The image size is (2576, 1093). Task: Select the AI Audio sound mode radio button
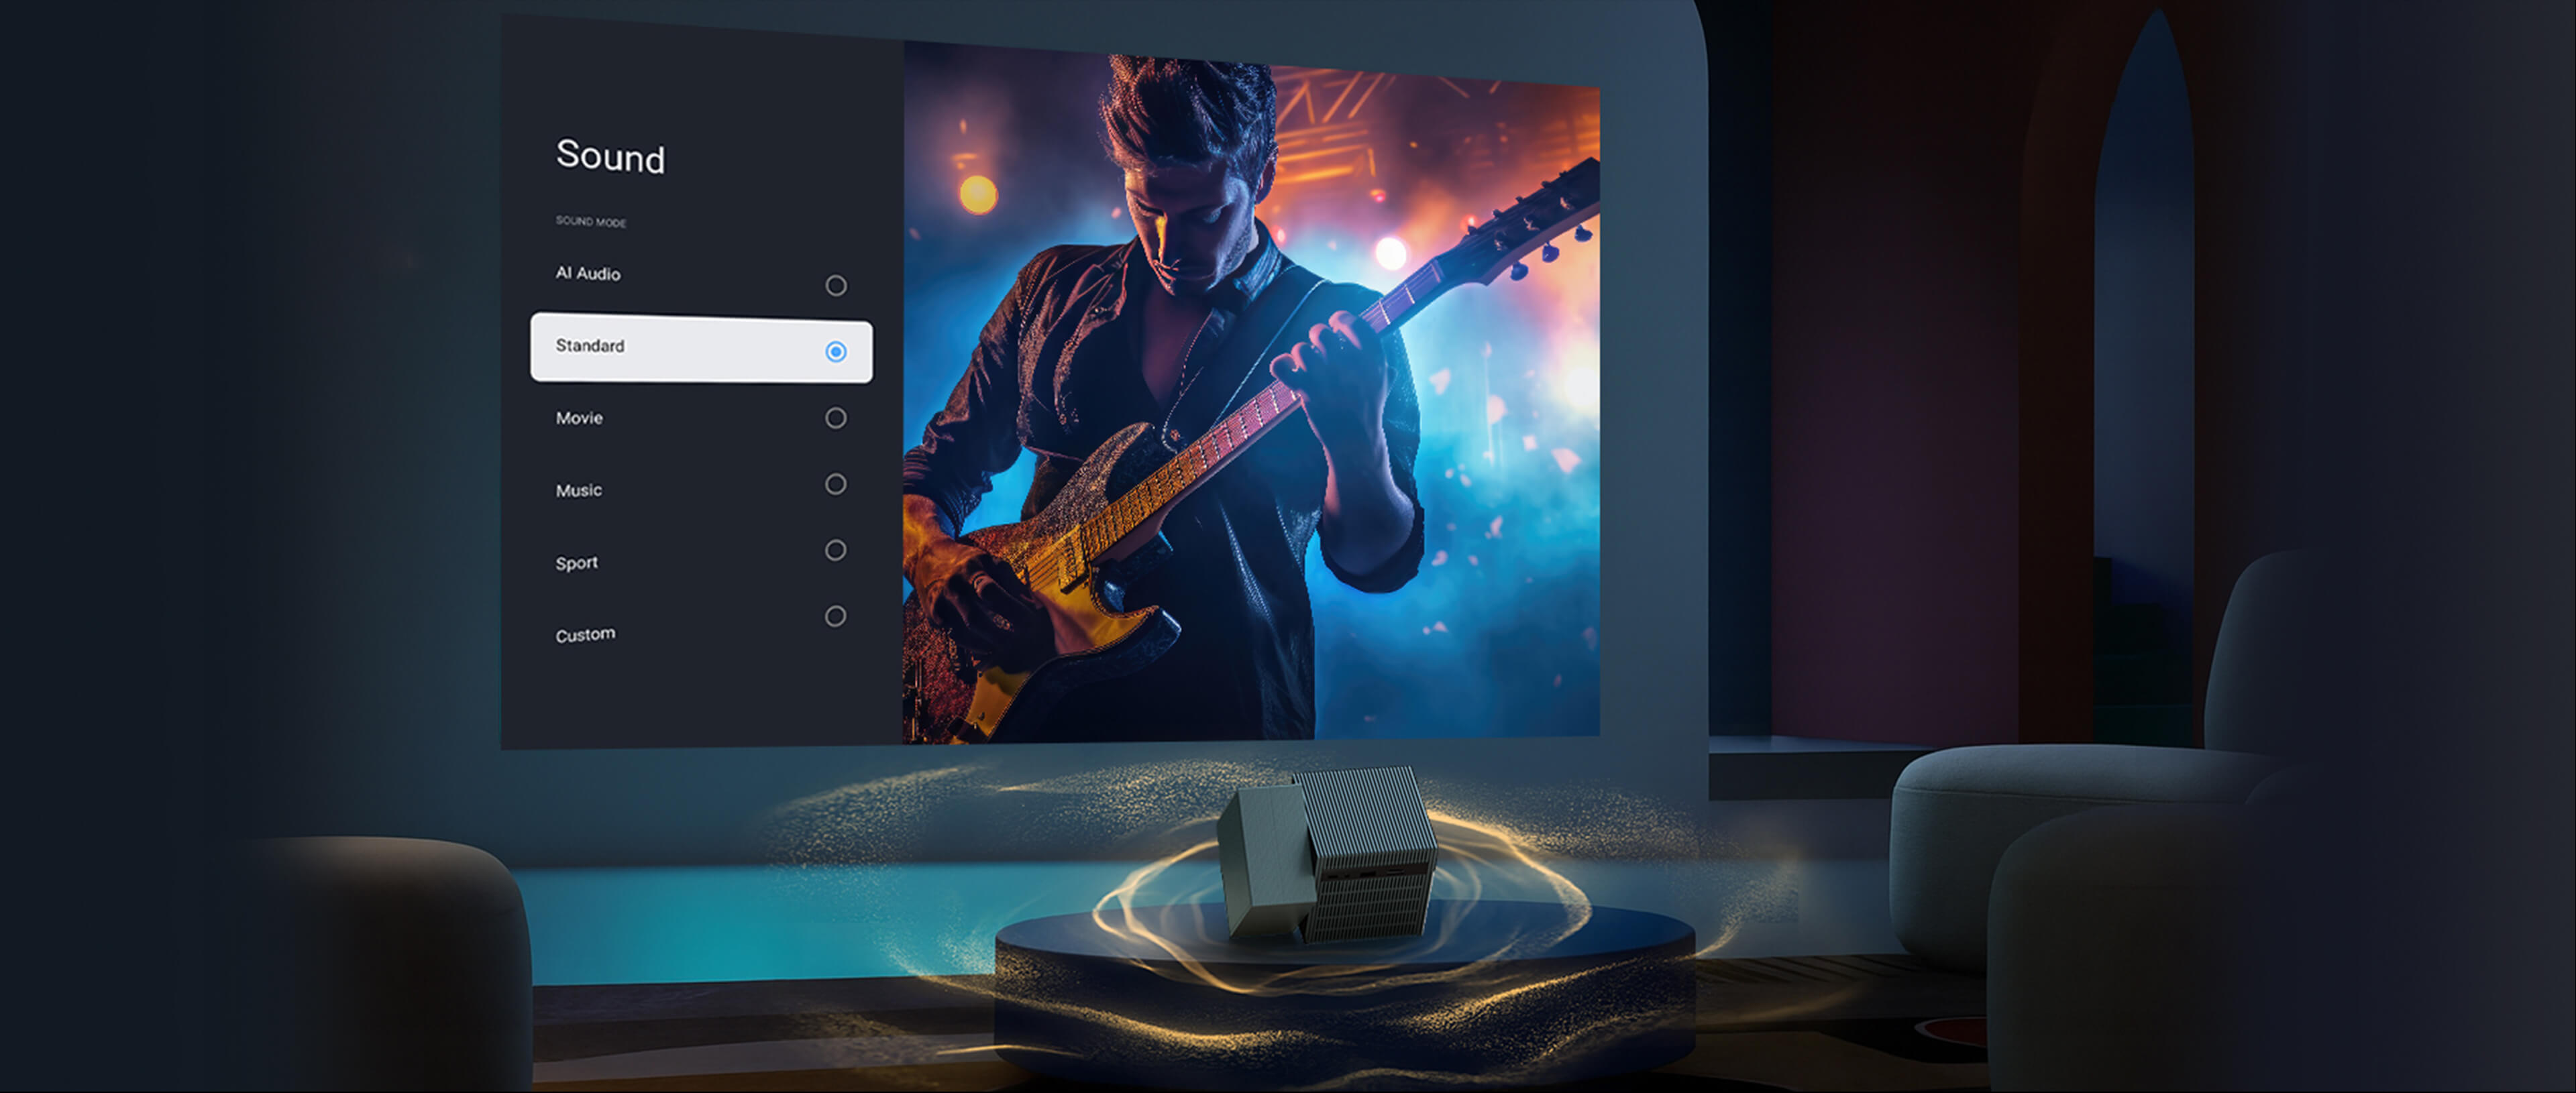pos(835,286)
